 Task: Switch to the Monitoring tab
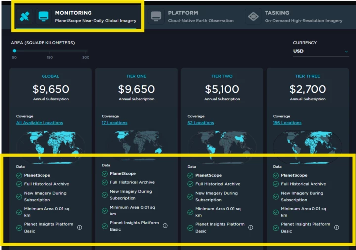[x=78, y=16]
